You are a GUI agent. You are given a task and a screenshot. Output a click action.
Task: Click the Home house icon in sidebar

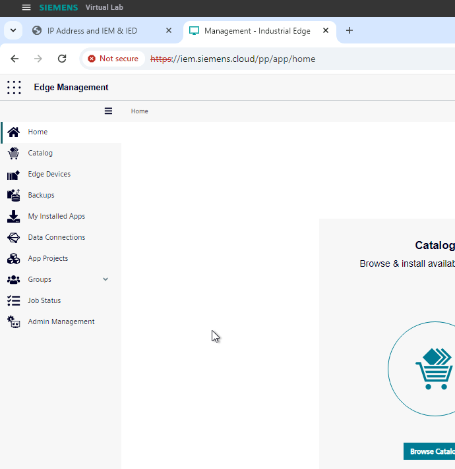pyautogui.click(x=13, y=132)
